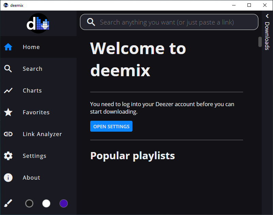Viewport: 273px width, 215px height.
Task: Open Charts via the trend line icon
Action: pyautogui.click(x=8, y=91)
